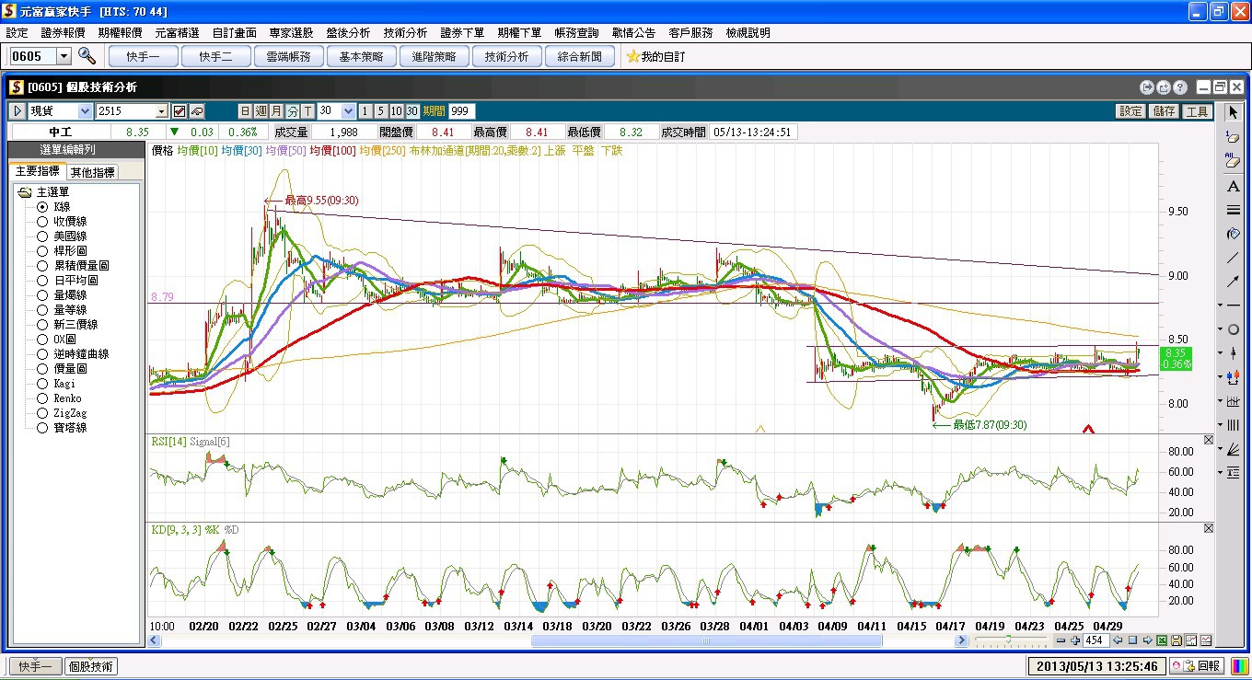Select the text annotation 'A' tool
The height and width of the screenshot is (680, 1252).
point(1234,187)
